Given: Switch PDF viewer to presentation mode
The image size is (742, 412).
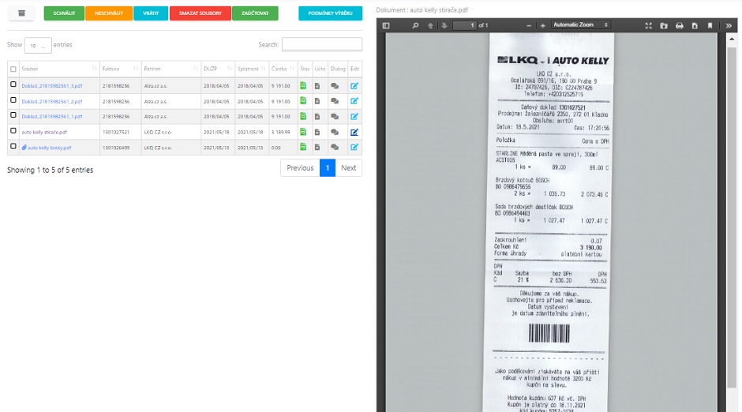Looking at the screenshot, I should click(x=648, y=26).
